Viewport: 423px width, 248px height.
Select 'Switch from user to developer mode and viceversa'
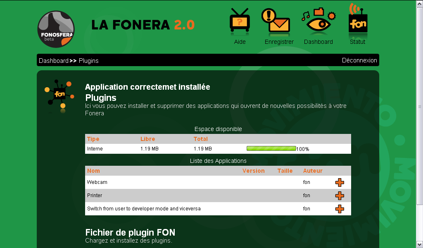point(144,209)
